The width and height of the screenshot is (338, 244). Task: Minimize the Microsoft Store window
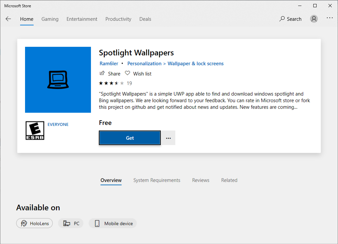[x=300, y=6]
